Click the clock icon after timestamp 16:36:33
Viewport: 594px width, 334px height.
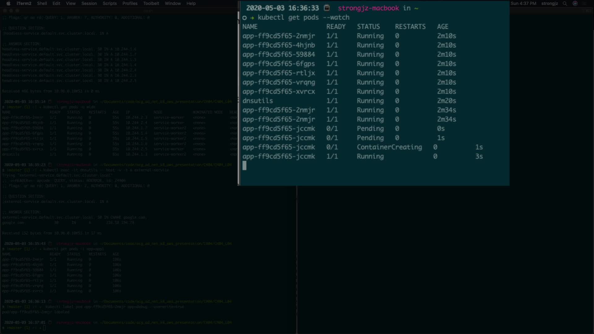[x=327, y=8]
